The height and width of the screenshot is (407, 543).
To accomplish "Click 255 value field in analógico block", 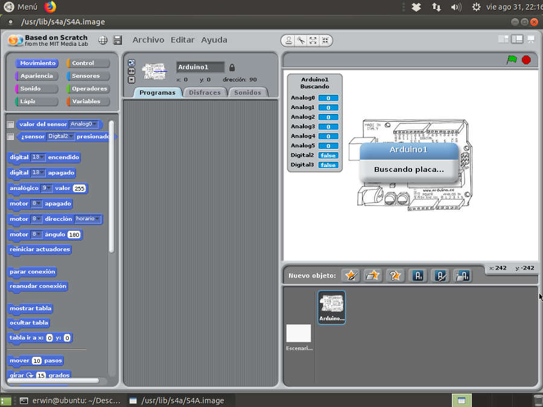I will point(79,188).
